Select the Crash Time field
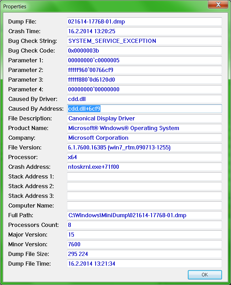 point(144,31)
